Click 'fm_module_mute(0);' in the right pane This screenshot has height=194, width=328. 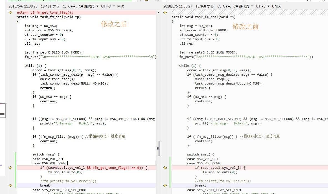pyautogui.click(x=220, y=172)
